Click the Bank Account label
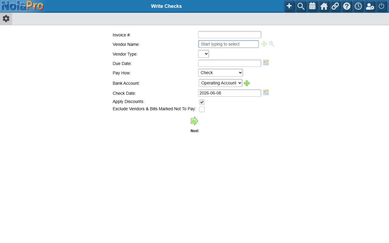Screen dimensions: 389x243 [x=126, y=83]
